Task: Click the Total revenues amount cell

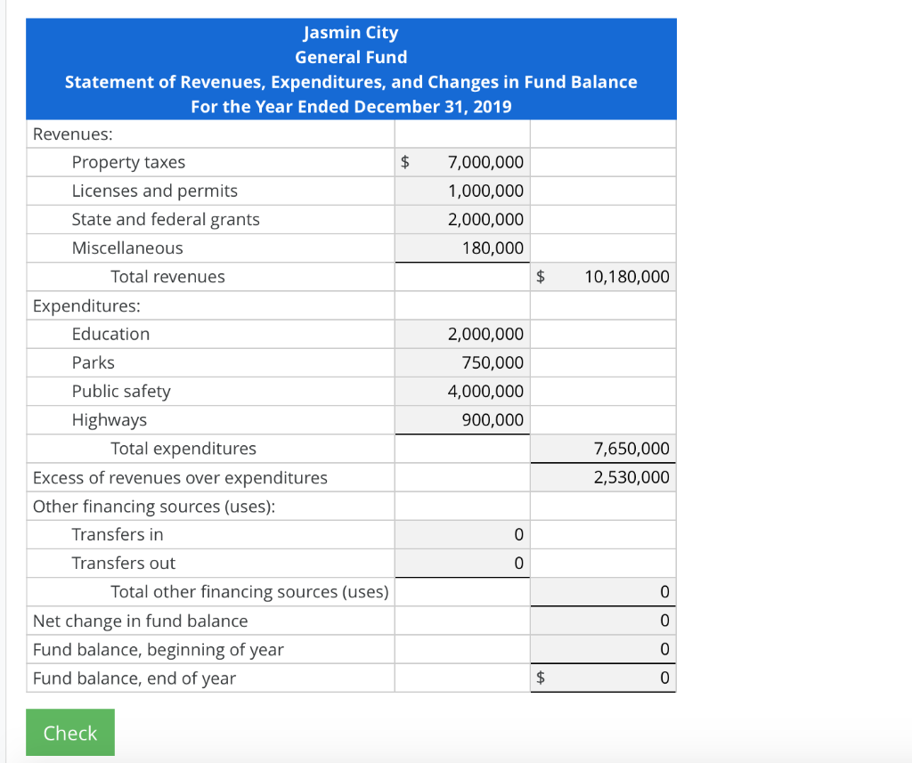Action: 602,276
